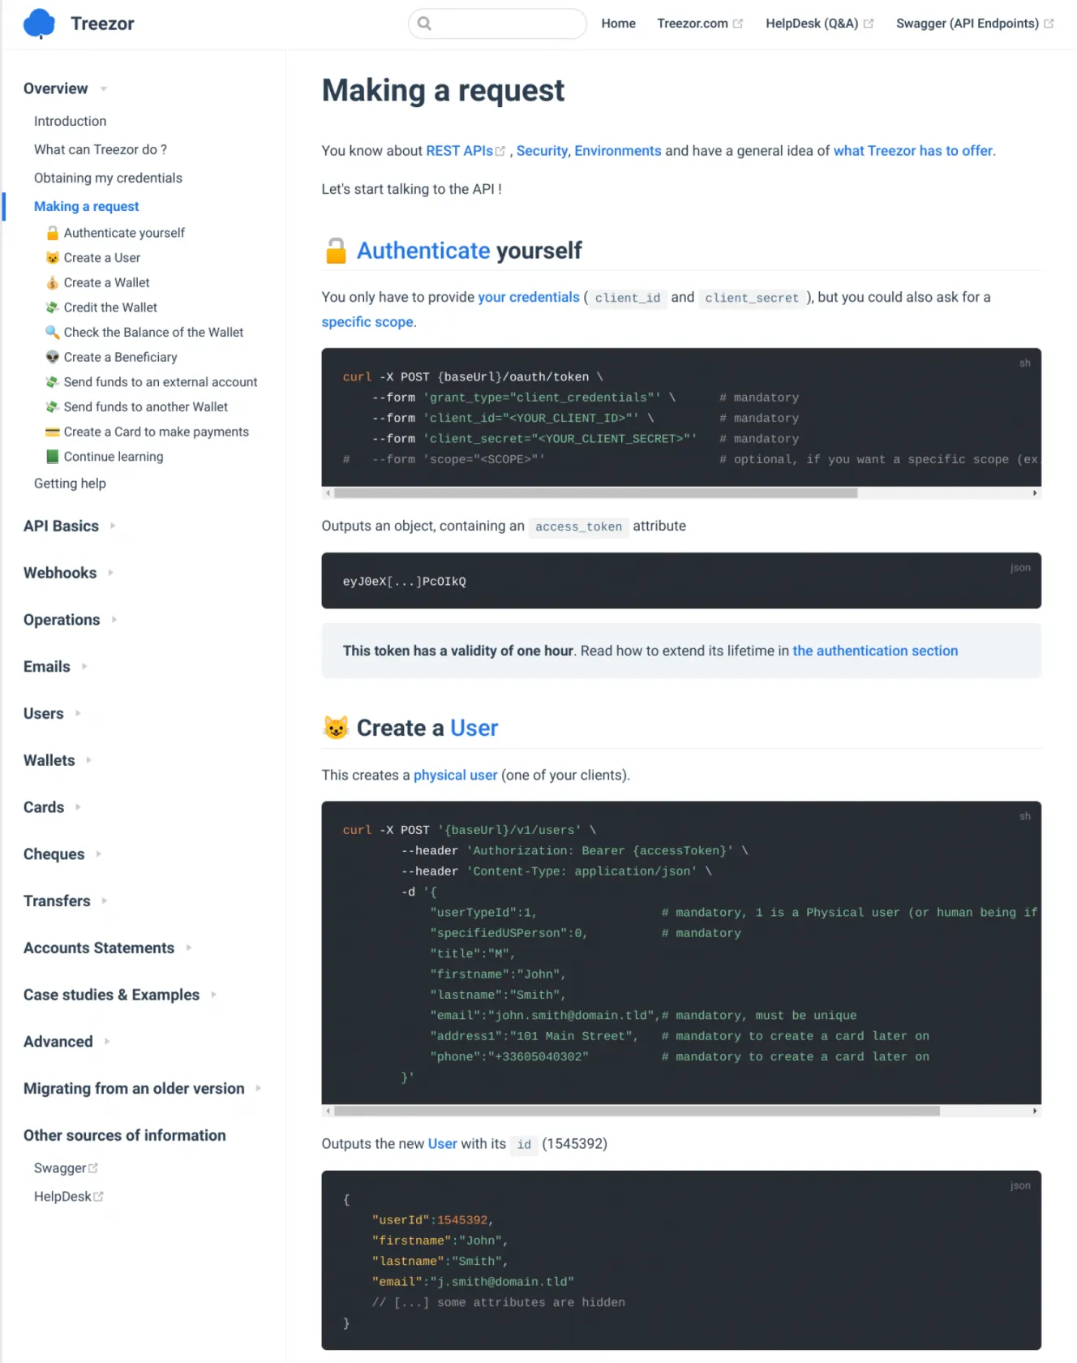Click the Treezor cloud logo icon

click(x=39, y=24)
